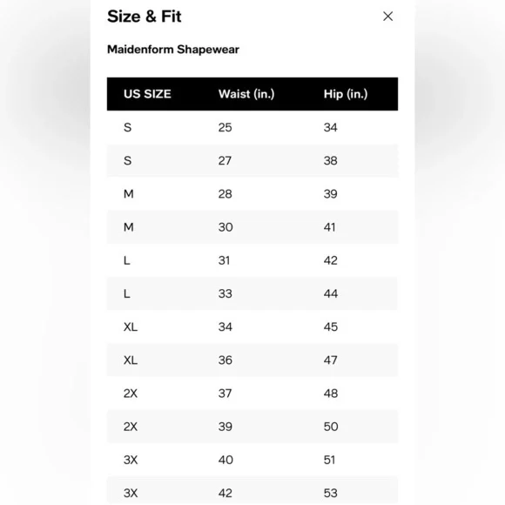Select the M row with hip 41
The height and width of the screenshot is (505, 505).
click(252, 227)
